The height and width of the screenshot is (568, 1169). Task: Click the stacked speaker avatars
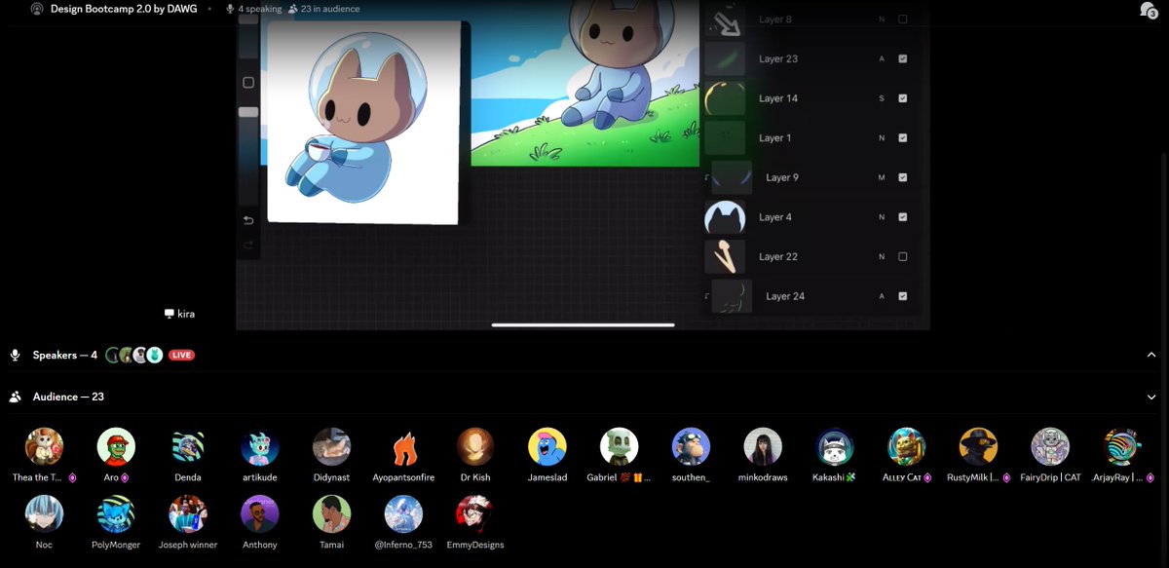(x=133, y=356)
